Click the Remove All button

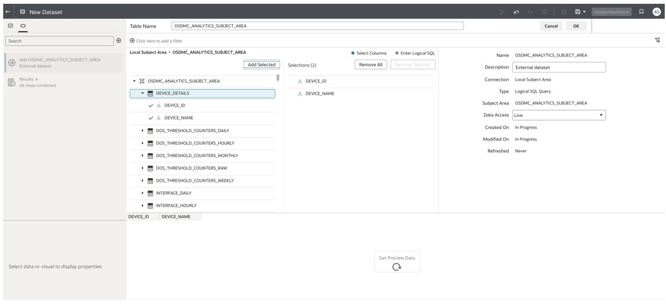point(371,64)
